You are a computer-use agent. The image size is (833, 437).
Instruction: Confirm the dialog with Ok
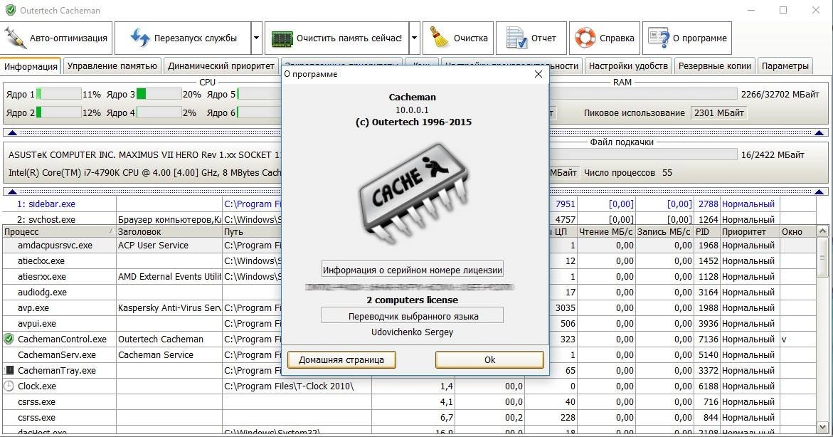pos(489,359)
